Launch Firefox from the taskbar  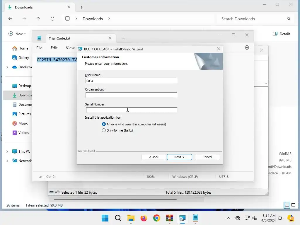[144, 218]
